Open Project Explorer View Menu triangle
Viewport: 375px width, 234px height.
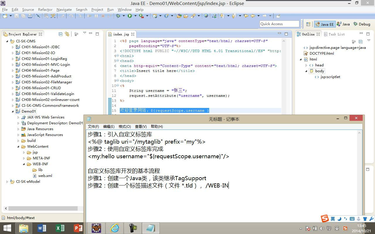[x=84, y=33]
